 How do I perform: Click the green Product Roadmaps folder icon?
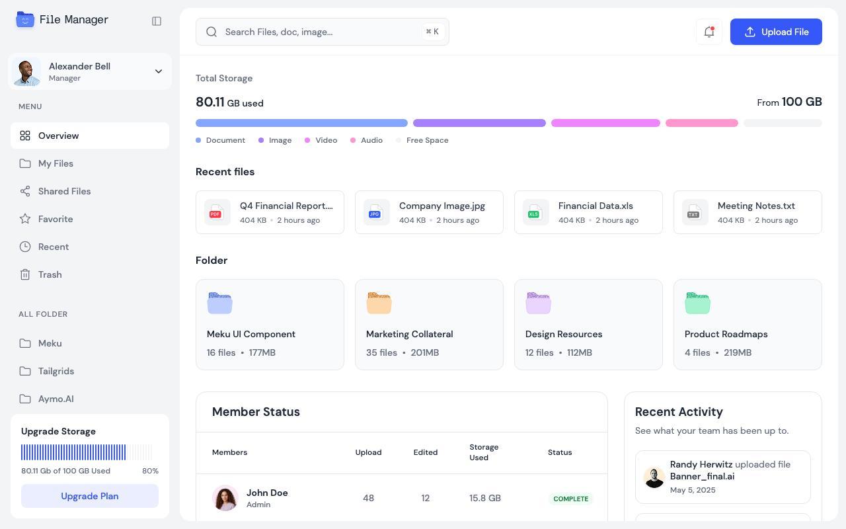click(698, 303)
